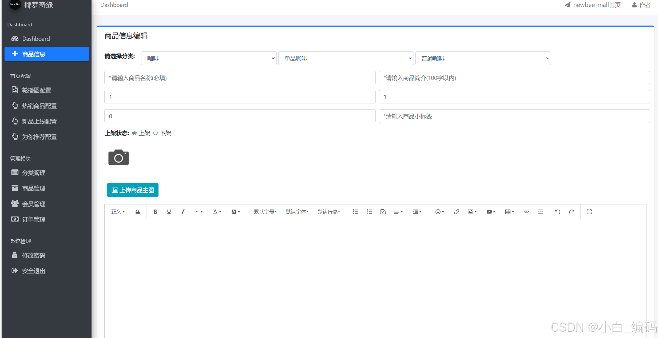Screen dimensions: 658x338
Task: Go to 轮播图配置 in sidebar
Action: pyautogui.click(x=36, y=90)
